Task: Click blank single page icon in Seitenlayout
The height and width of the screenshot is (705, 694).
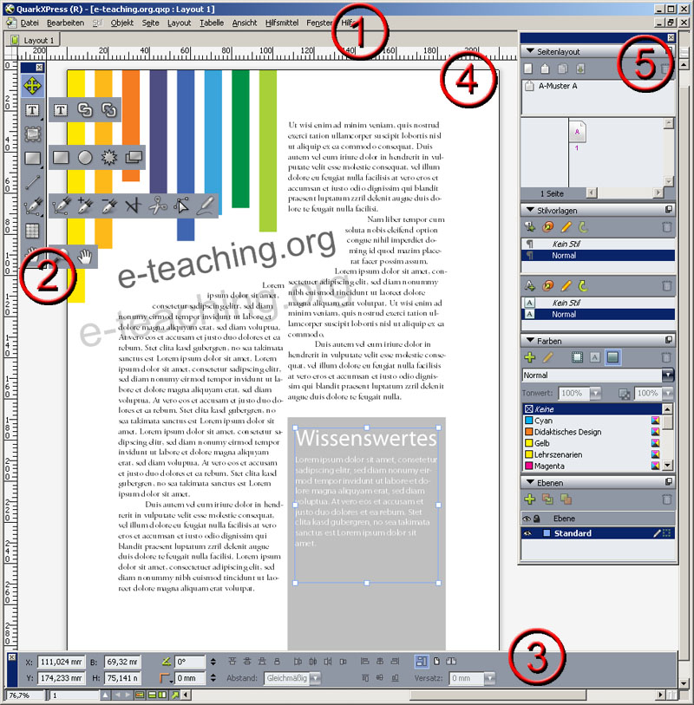Action: (528, 69)
